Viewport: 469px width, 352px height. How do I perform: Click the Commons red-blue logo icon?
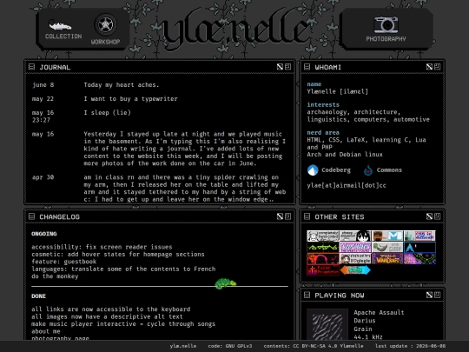(368, 170)
